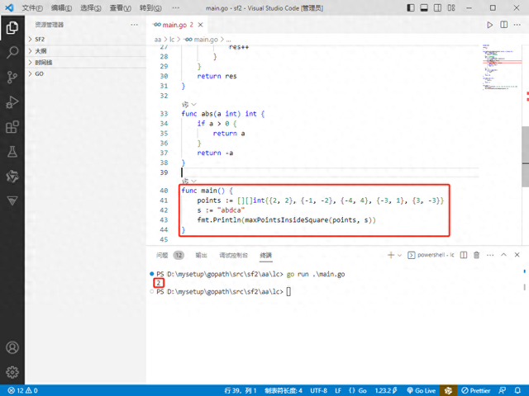Click the editor vertical scrollbar thumb

pos(526,157)
